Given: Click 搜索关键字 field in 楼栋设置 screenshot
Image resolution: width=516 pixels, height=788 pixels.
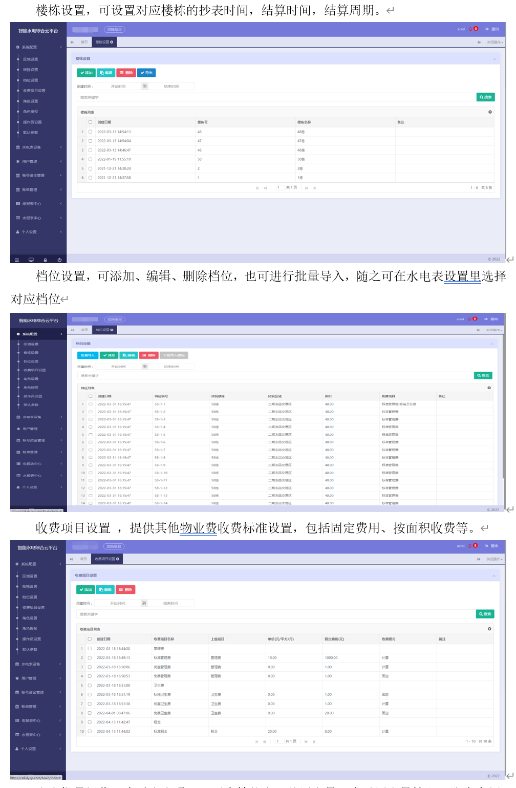Looking at the screenshot, I should [276, 97].
